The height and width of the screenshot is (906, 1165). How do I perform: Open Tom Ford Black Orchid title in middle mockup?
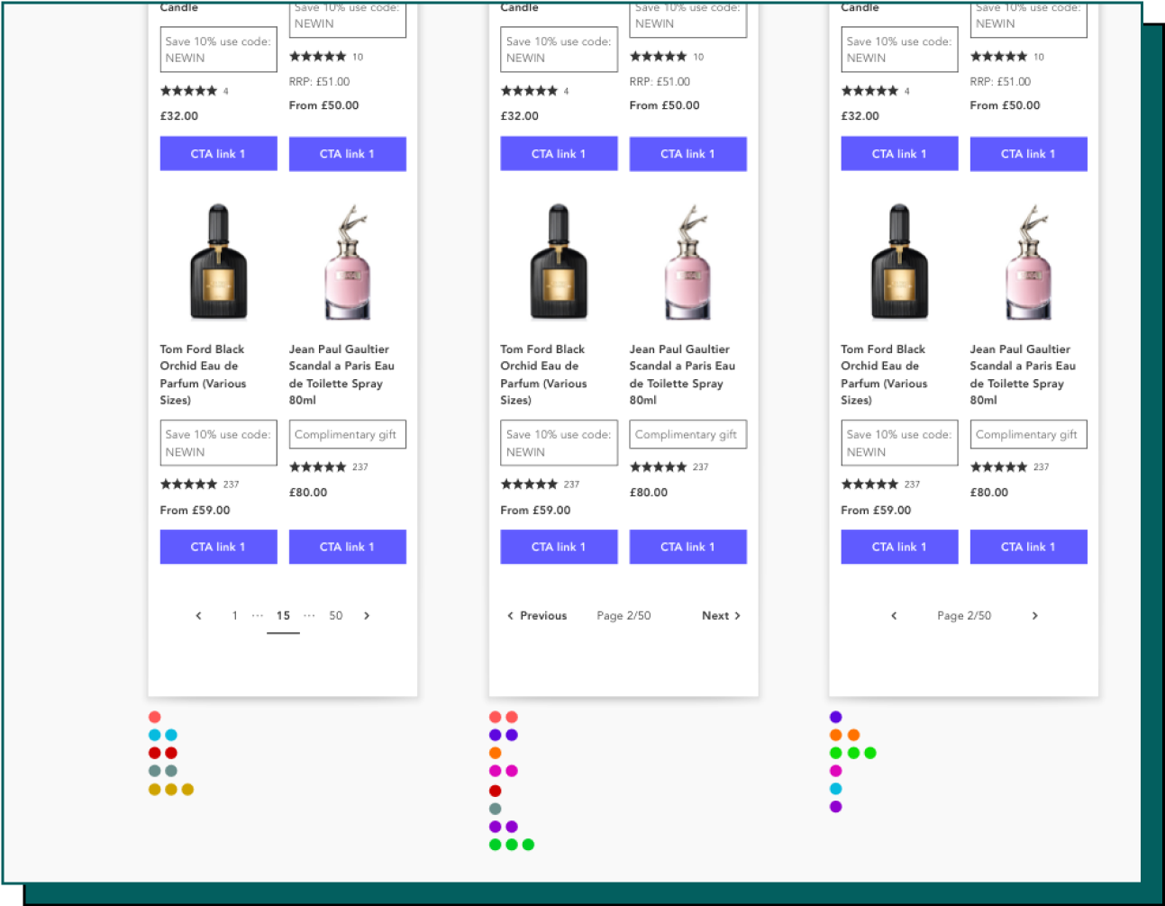(x=543, y=374)
